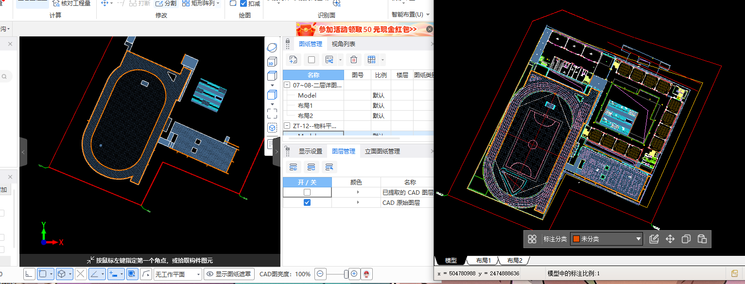
Task: Increase CAD brightness with the plus button
Action: coord(354,274)
